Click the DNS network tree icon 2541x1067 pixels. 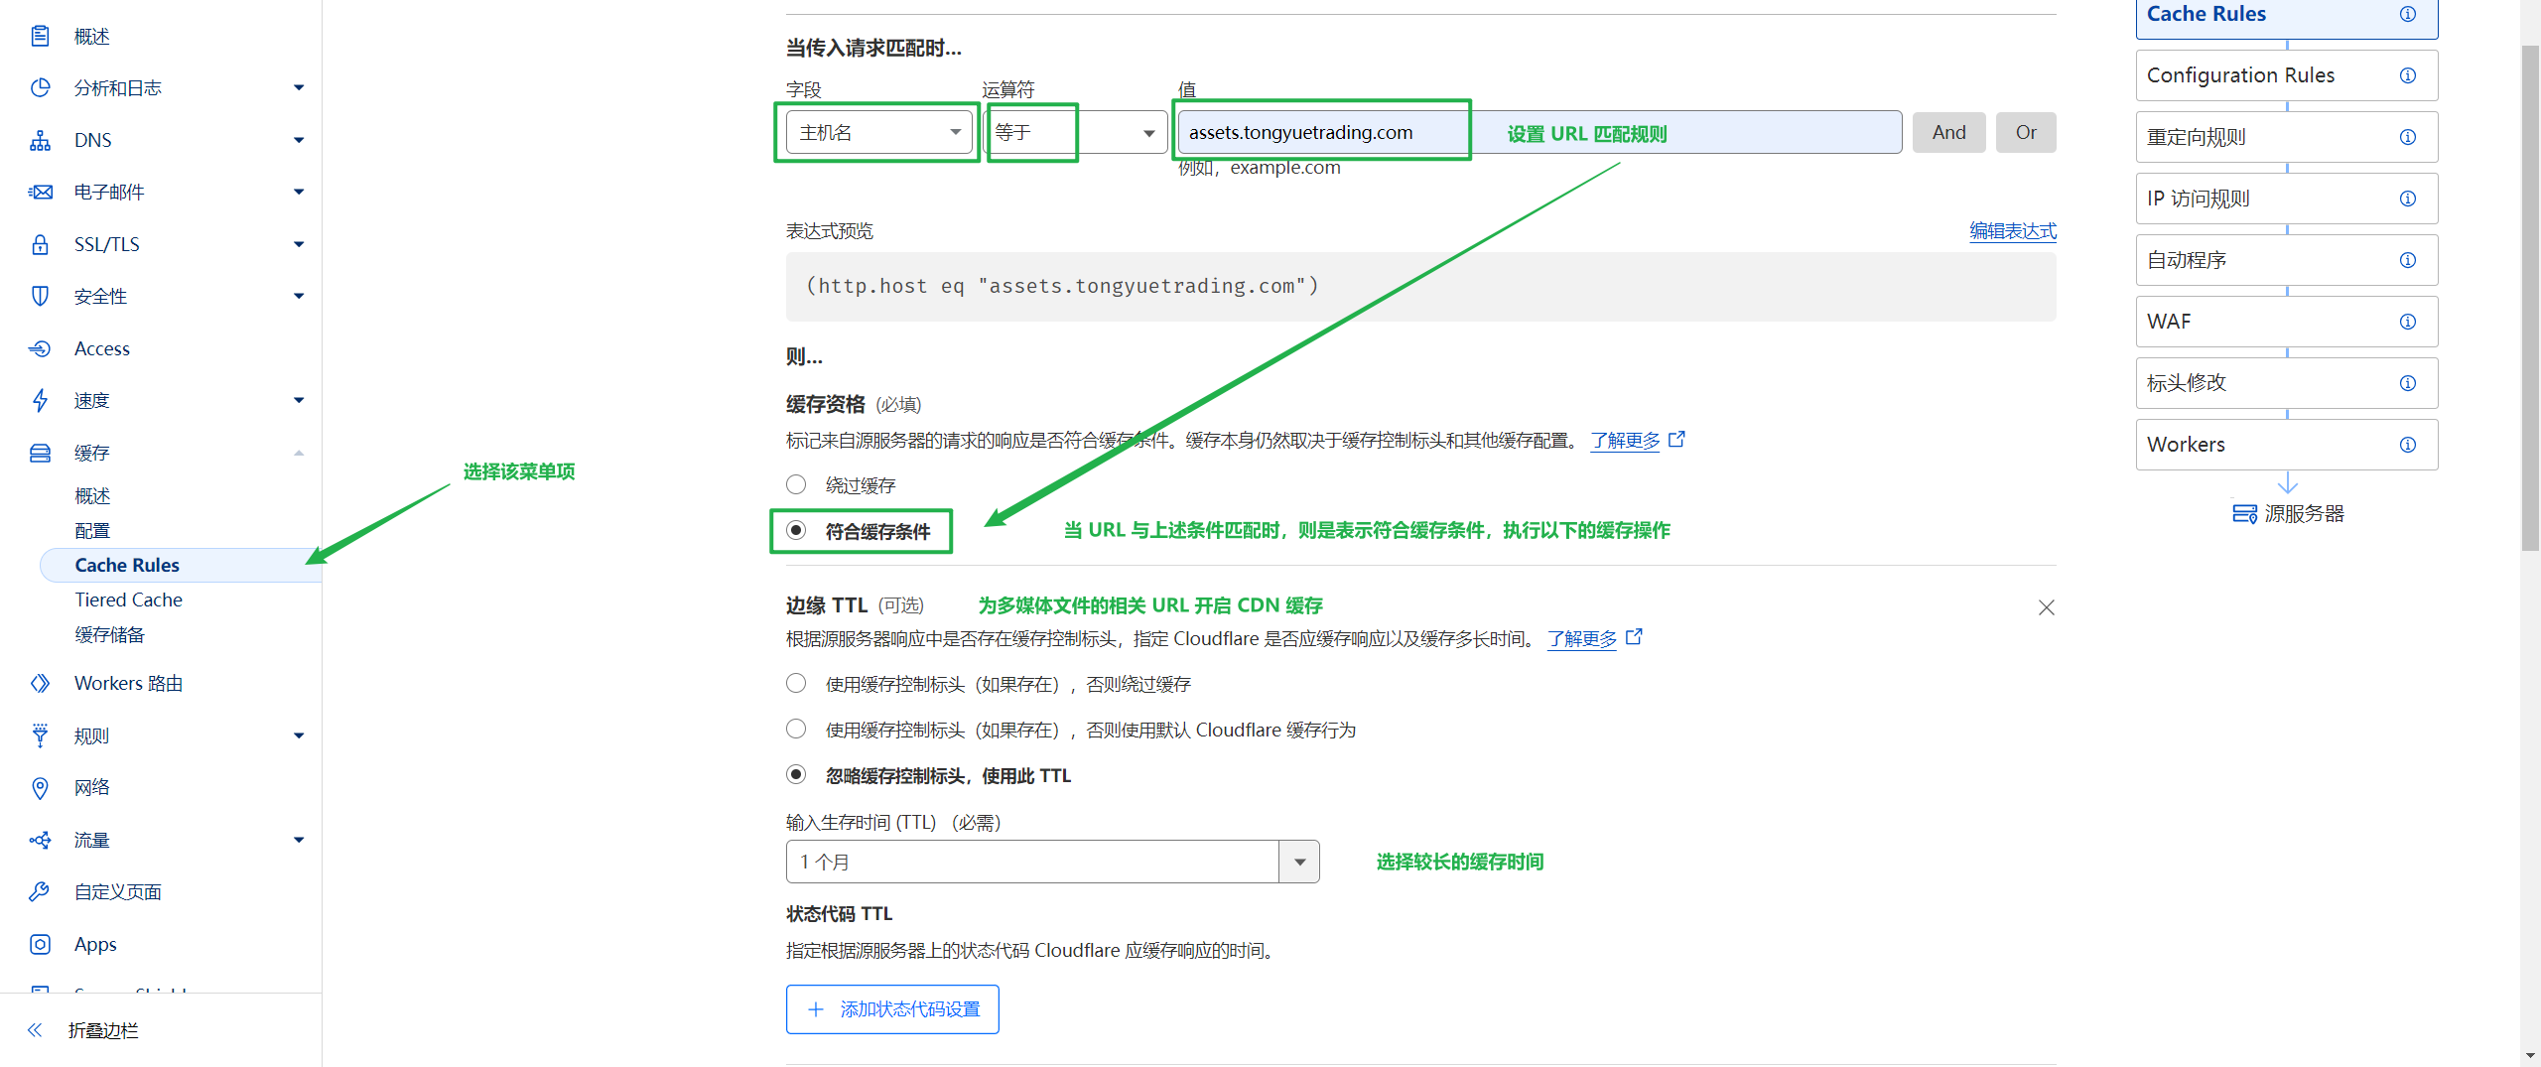tap(40, 140)
